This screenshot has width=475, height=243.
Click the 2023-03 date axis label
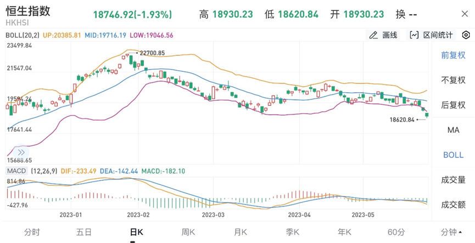click(x=213, y=215)
